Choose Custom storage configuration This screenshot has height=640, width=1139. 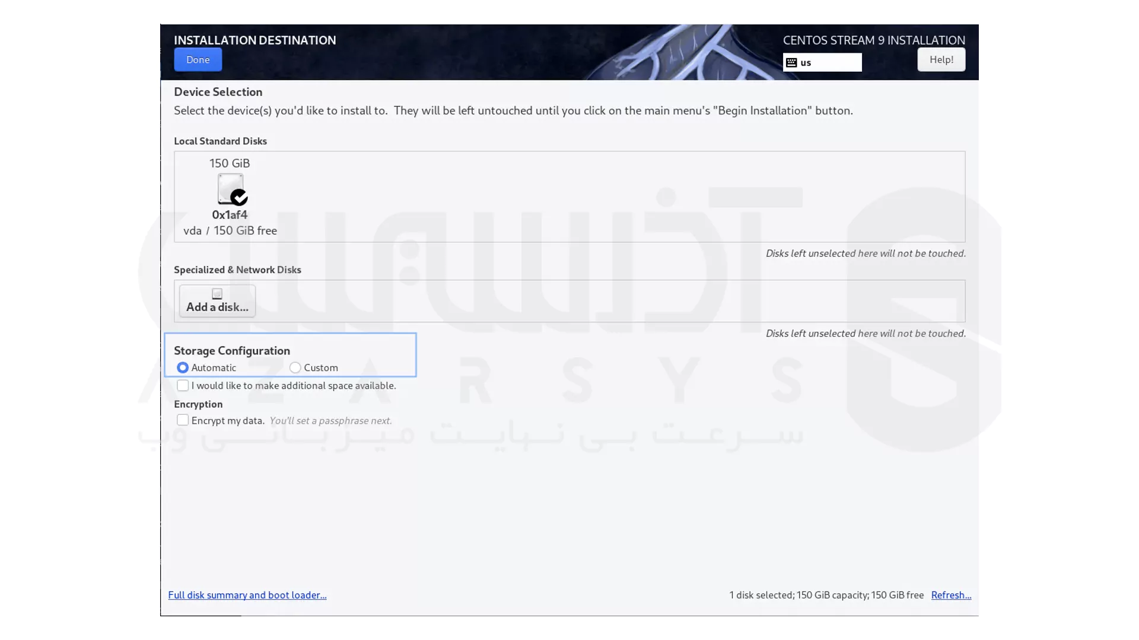(x=295, y=368)
